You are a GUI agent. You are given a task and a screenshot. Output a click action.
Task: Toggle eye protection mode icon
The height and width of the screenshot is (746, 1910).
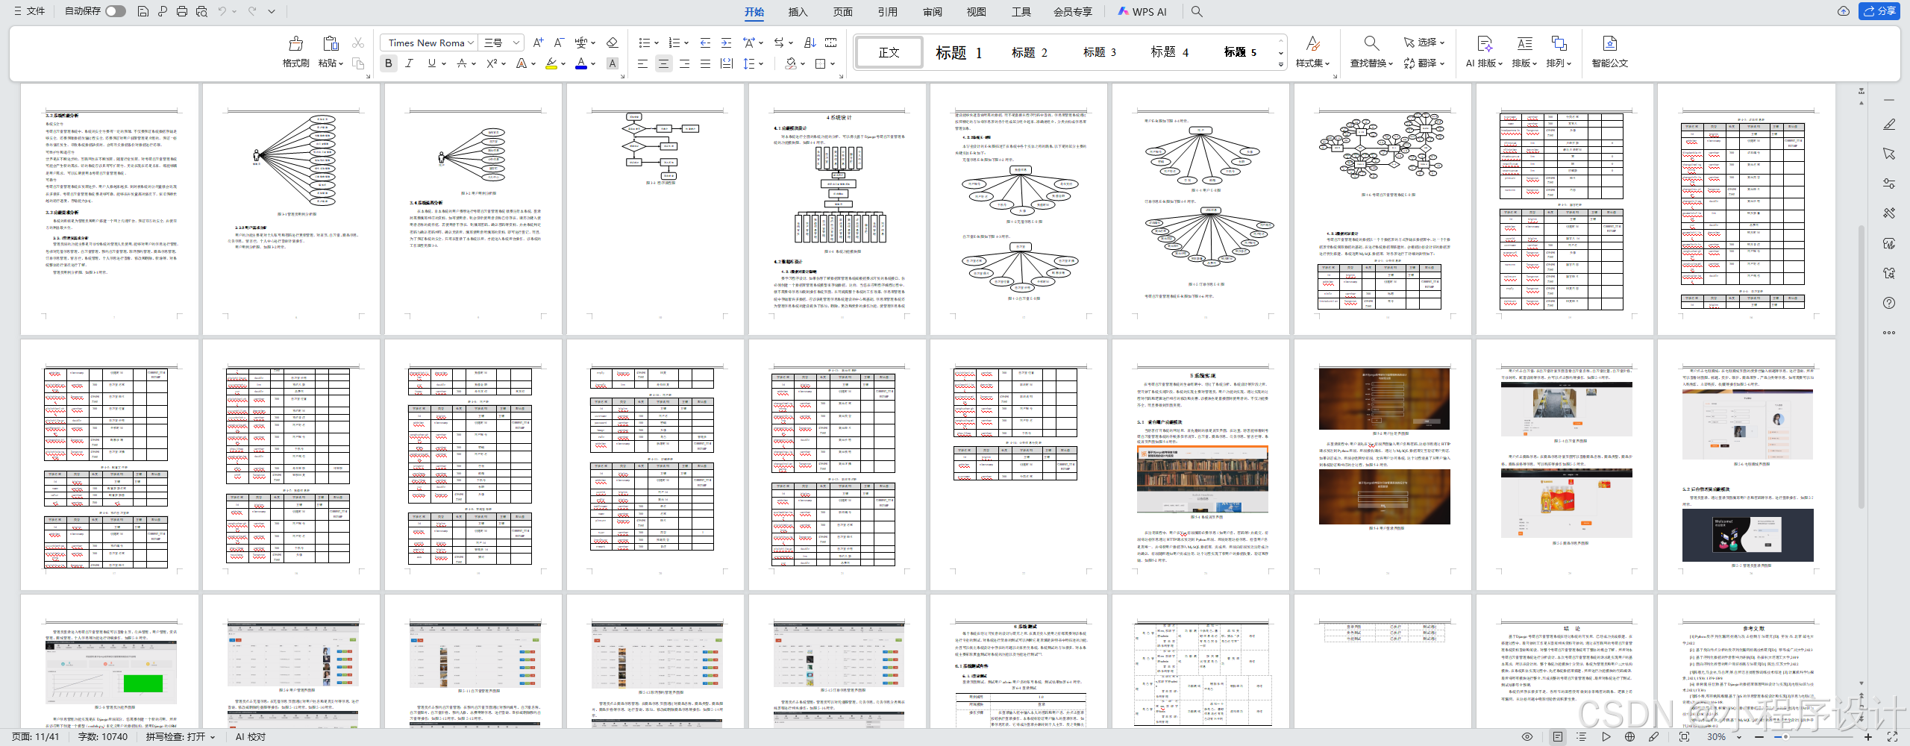click(1527, 736)
